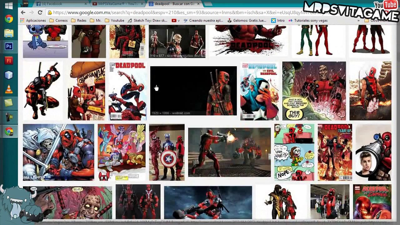Screen dimensions: 400x225
Task: Open the active Chrome window at the taskbar bottom
Action: coord(9,132)
